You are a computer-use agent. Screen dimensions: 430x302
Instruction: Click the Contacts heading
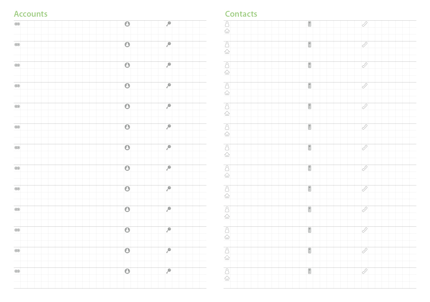coord(241,14)
